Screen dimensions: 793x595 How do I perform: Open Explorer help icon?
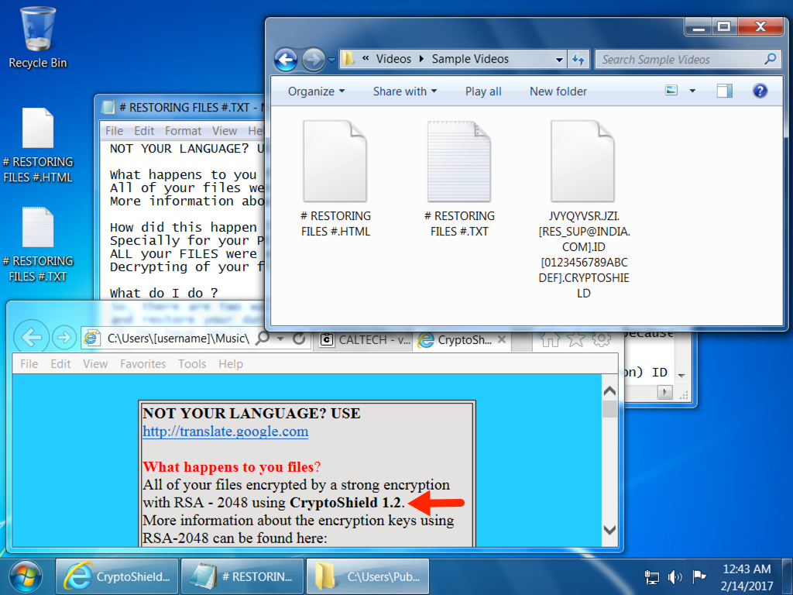(x=760, y=91)
